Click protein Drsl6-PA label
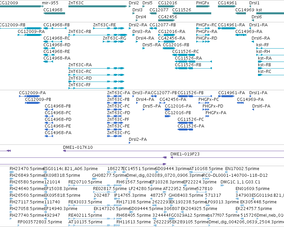 [x=261, y=106]
